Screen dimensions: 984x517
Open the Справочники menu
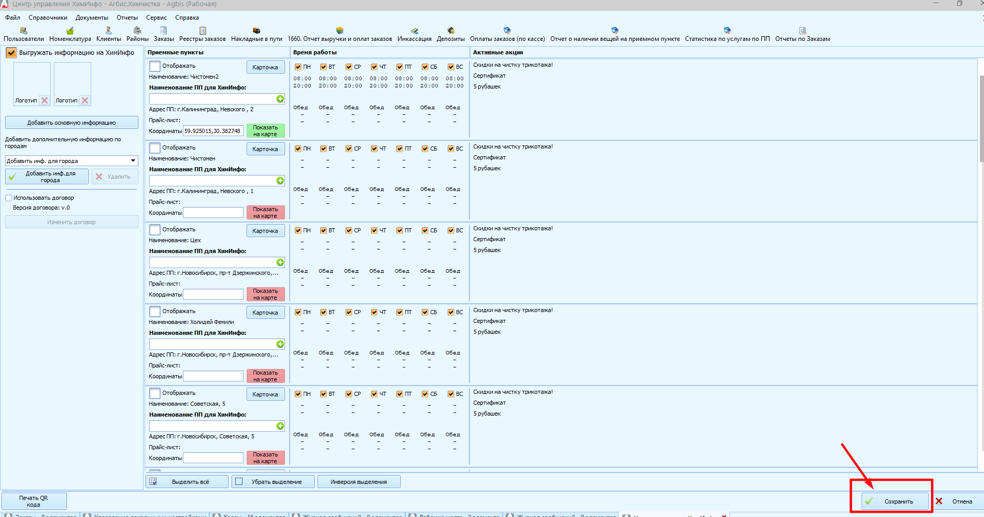(x=48, y=18)
